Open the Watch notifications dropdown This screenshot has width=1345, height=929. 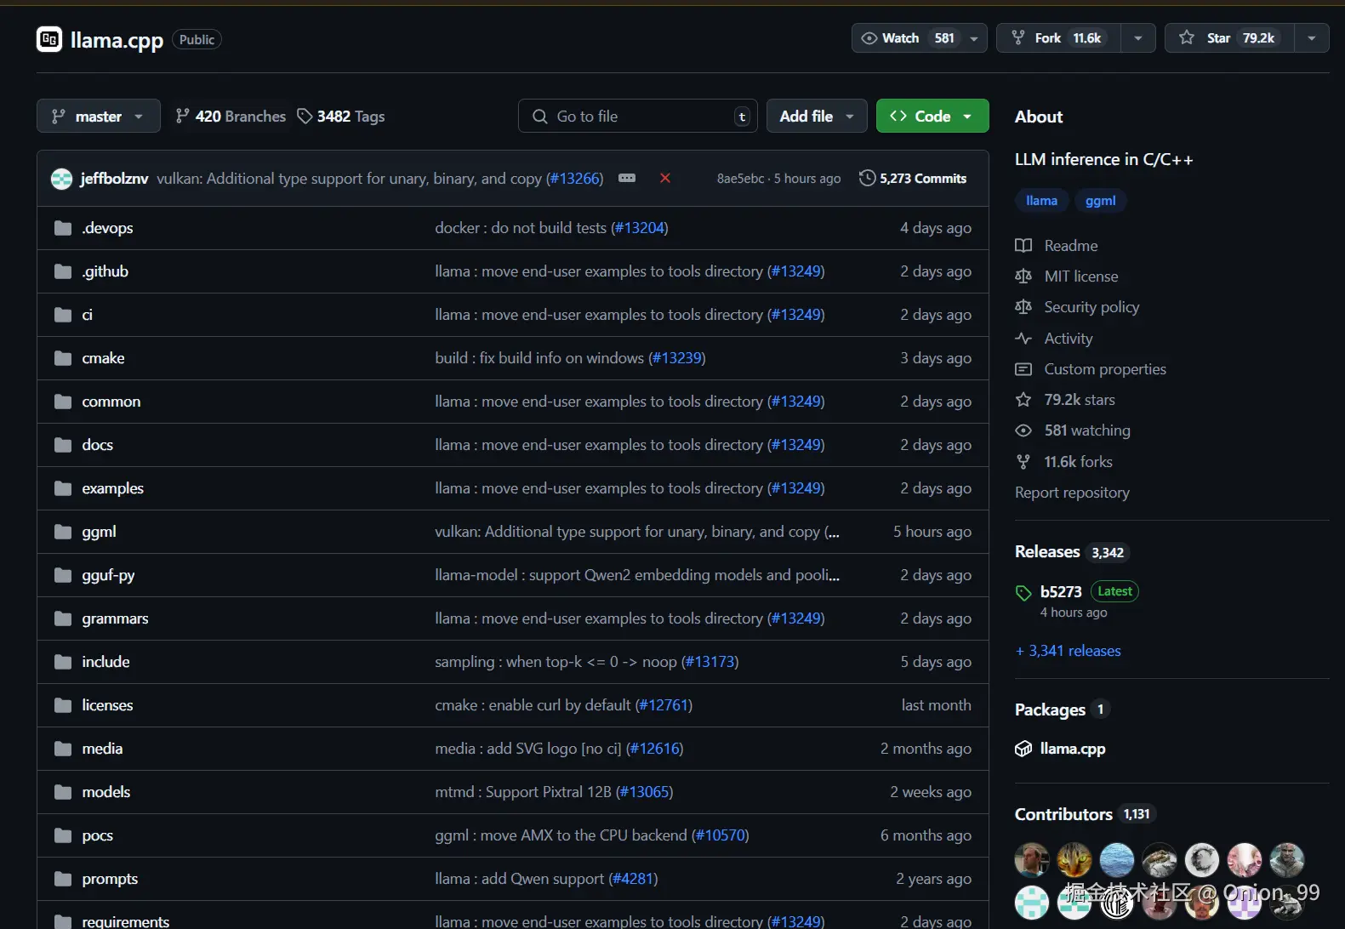point(920,38)
